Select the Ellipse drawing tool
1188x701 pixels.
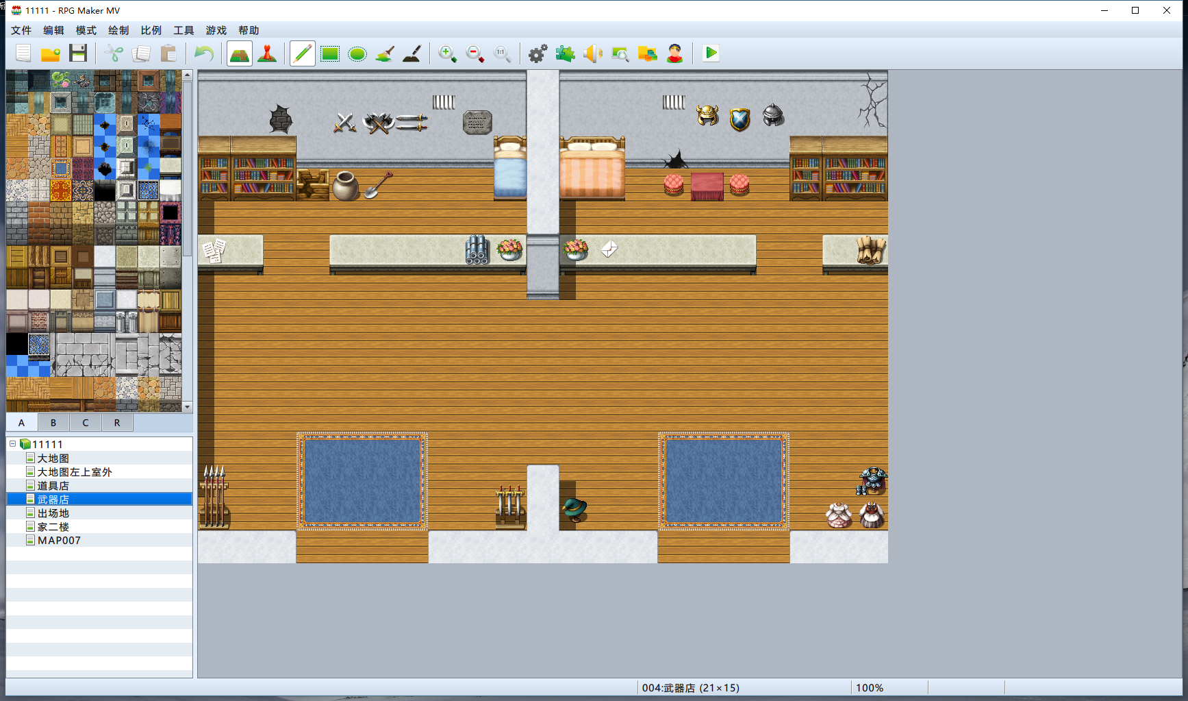click(x=357, y=53)
